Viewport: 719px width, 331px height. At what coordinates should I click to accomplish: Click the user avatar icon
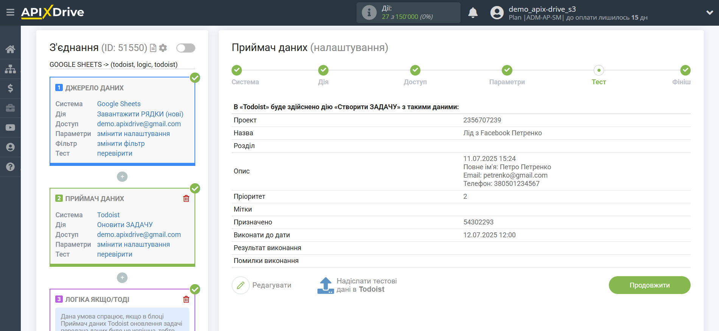[x=497, y=13]
